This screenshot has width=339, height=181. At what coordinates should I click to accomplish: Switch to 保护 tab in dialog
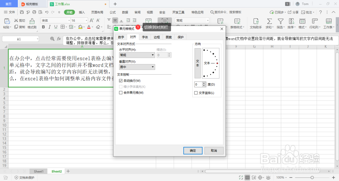click(x=181, y=37)
